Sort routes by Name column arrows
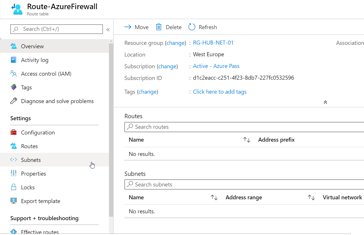This screenshot has height=235, width=364. pos(247,140)
